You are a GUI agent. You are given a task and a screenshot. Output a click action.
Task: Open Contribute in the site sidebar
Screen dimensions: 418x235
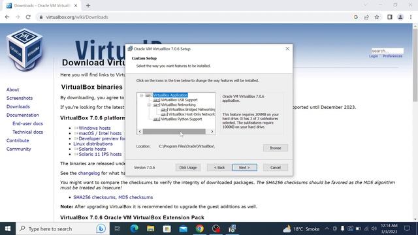18,140
